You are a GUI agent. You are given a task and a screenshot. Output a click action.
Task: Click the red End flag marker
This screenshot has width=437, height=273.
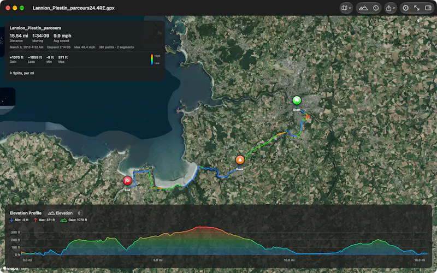[x=127, y=181]
